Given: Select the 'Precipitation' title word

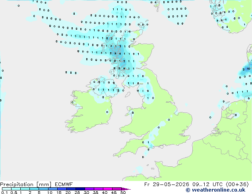Looking at the screenshot, I should [17, 184].
